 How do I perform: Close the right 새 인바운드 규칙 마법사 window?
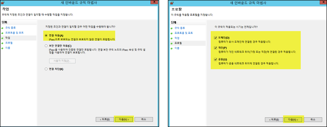323,2
